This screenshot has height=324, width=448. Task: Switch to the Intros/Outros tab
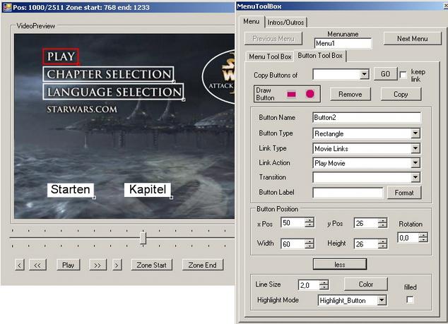pyautogui.click(x=285, y=23)
